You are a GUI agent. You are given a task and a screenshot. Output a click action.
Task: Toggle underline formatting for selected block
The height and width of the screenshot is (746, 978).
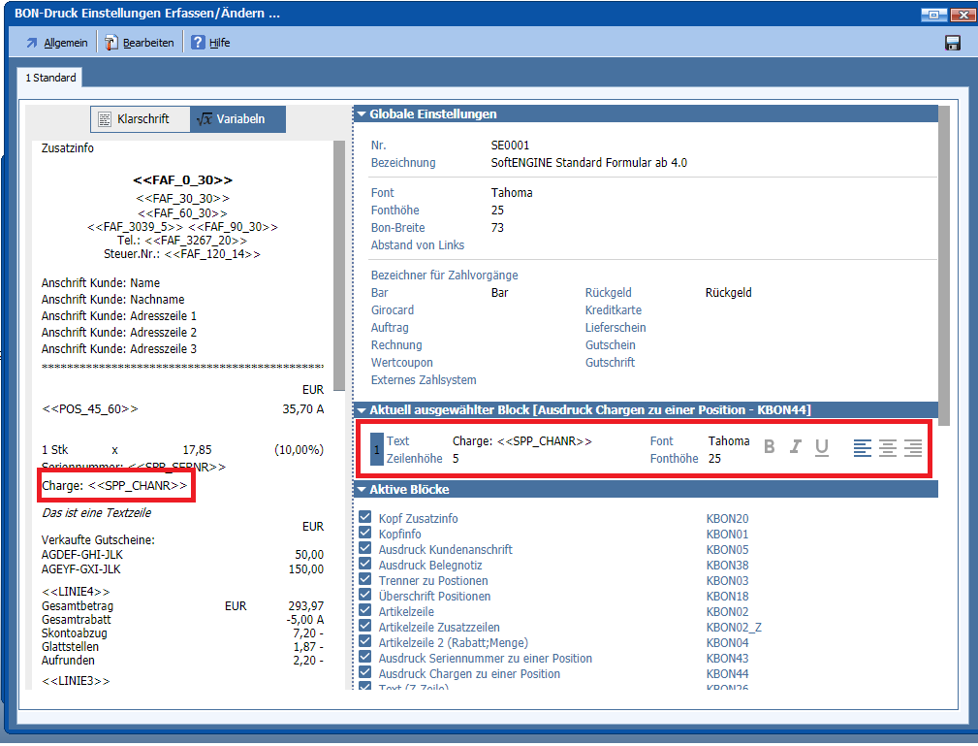pos(822,447)
